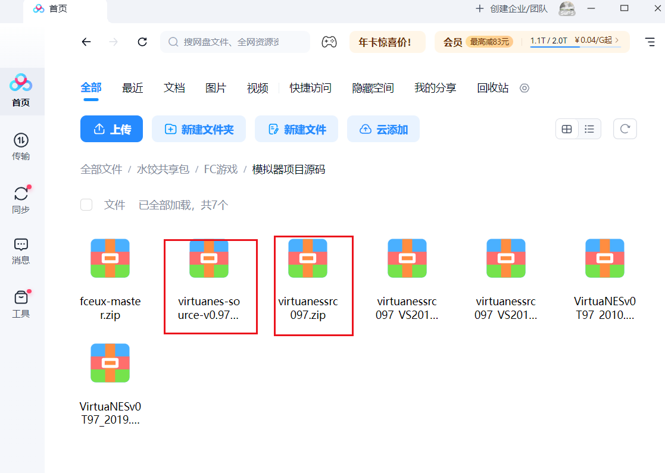Open the 隐藏空间 tab

tap(373, 88)
